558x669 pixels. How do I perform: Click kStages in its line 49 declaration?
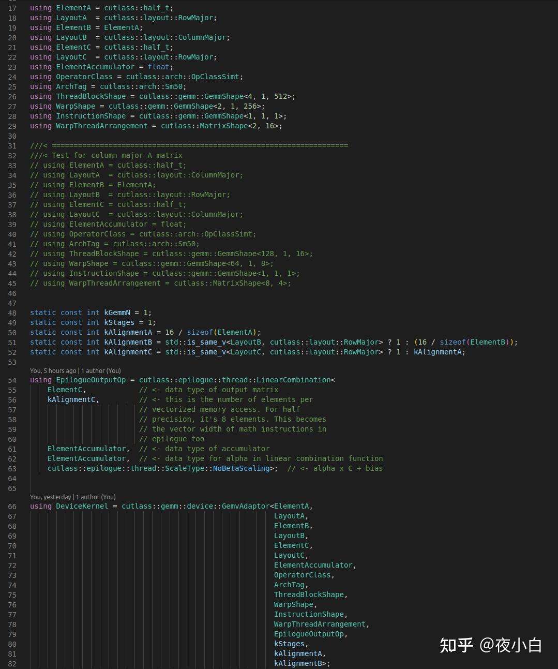pos(119,322)
